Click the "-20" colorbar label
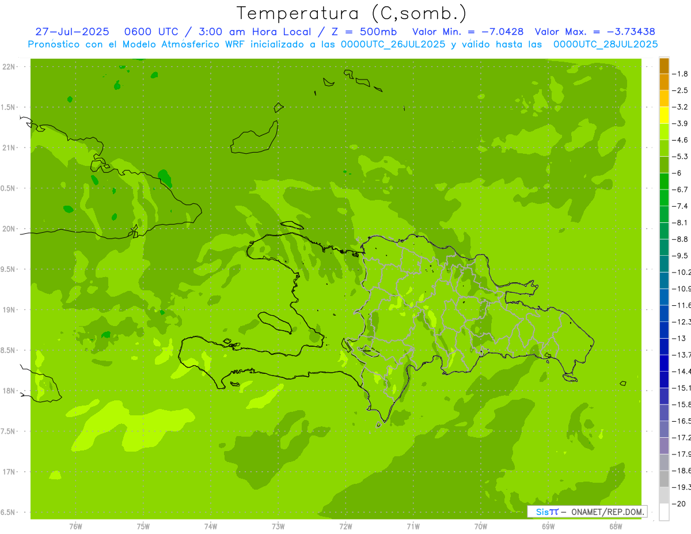This screenshot has height=534, width=691. (x=679, y=503)
